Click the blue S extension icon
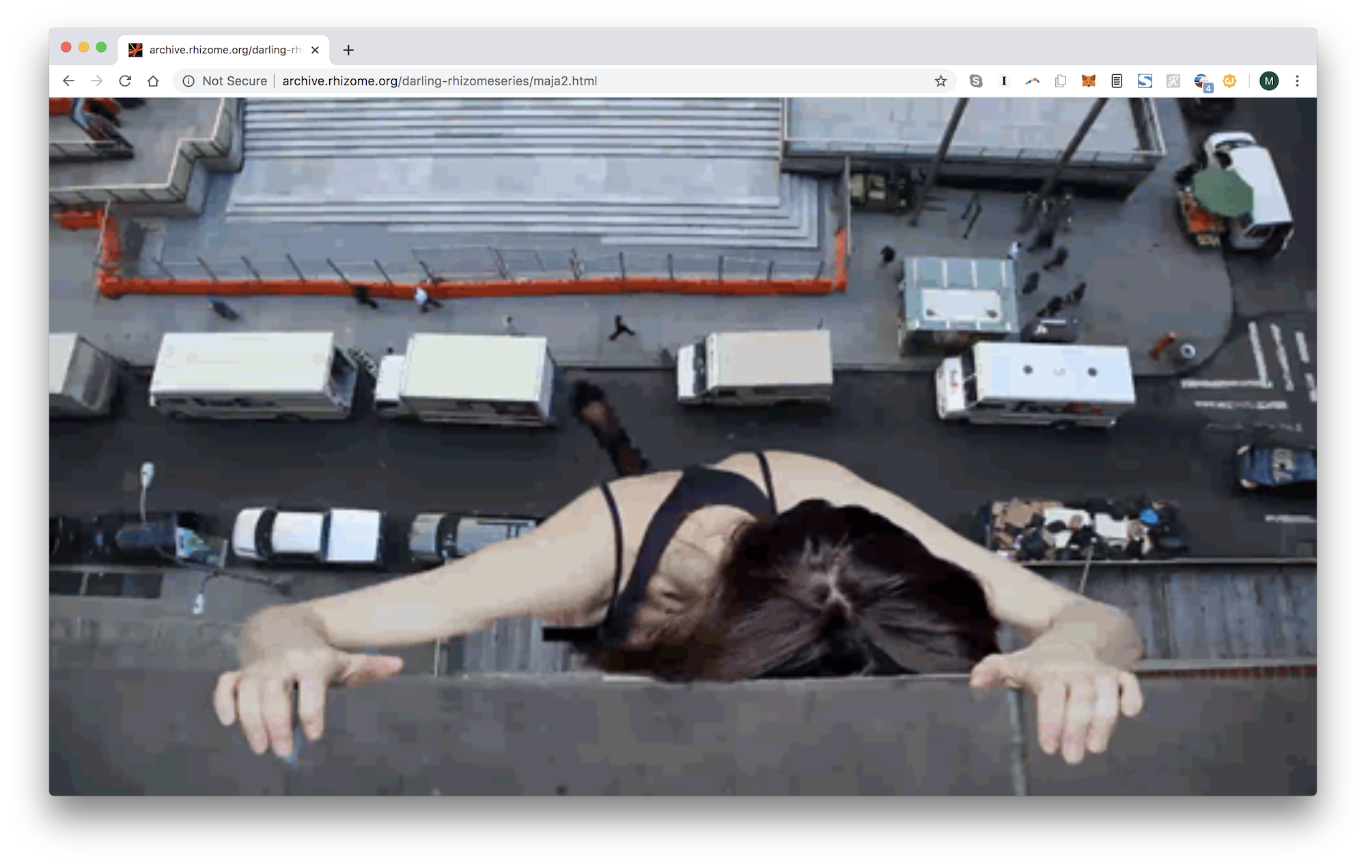 [1145, 81]
